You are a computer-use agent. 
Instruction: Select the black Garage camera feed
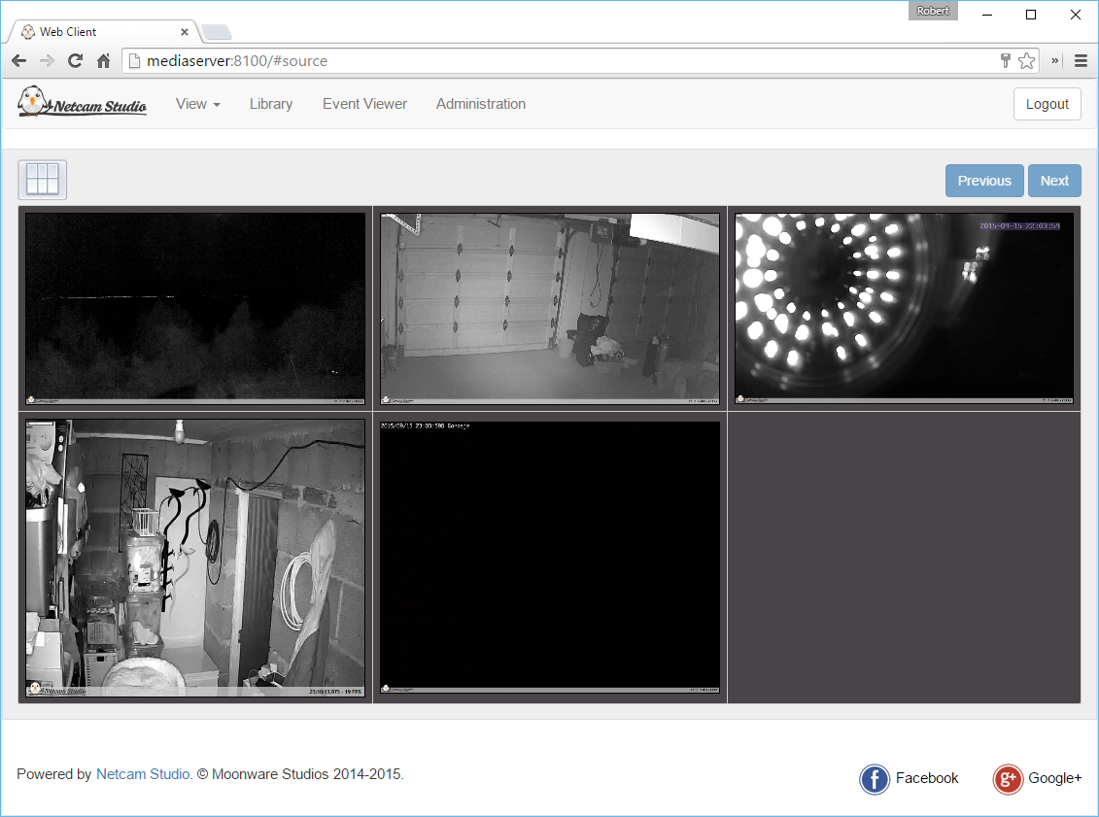pos(550,558)
